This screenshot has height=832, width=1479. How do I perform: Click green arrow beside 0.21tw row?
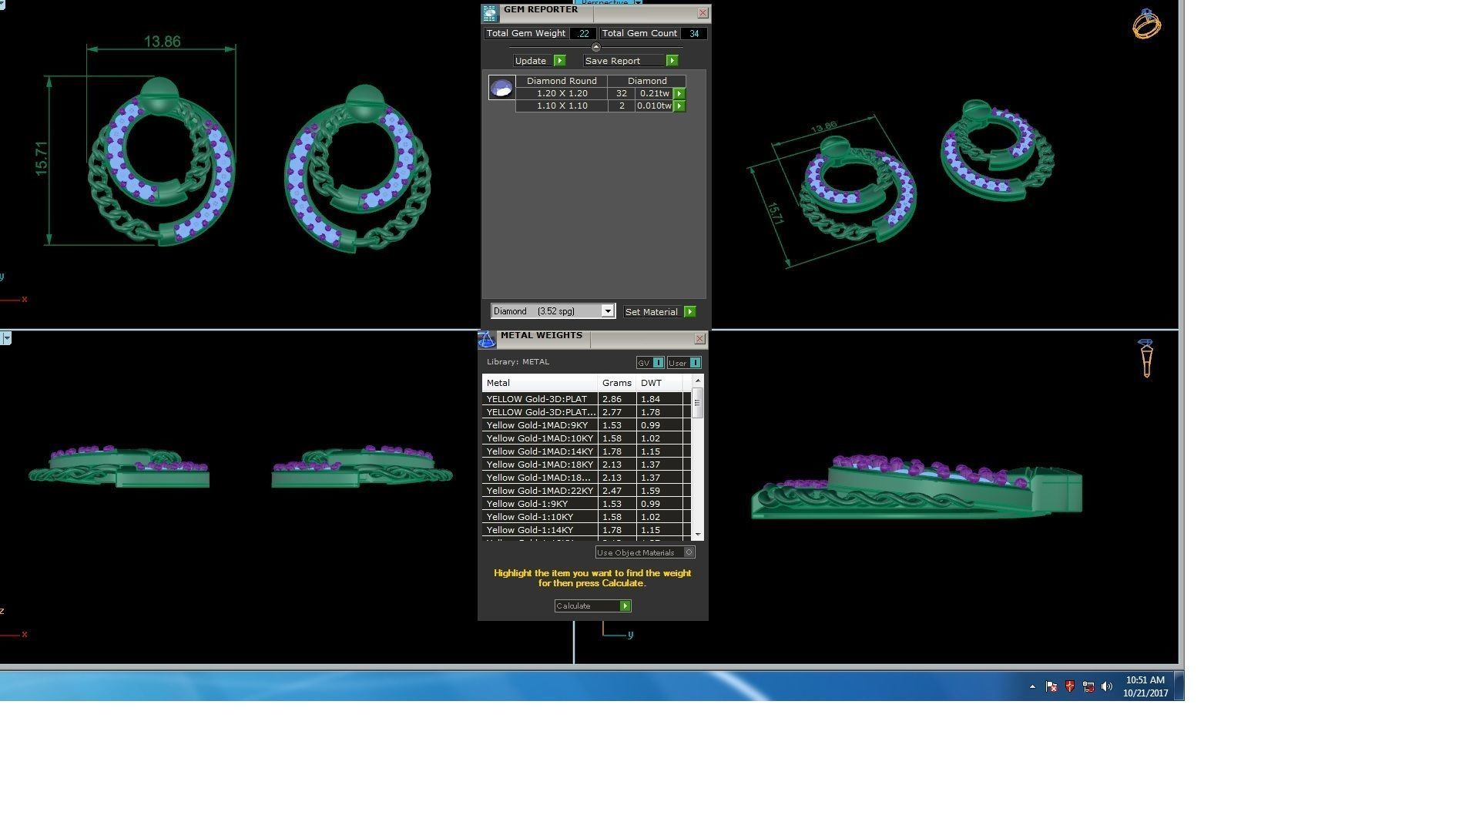(x=679, y=93)
